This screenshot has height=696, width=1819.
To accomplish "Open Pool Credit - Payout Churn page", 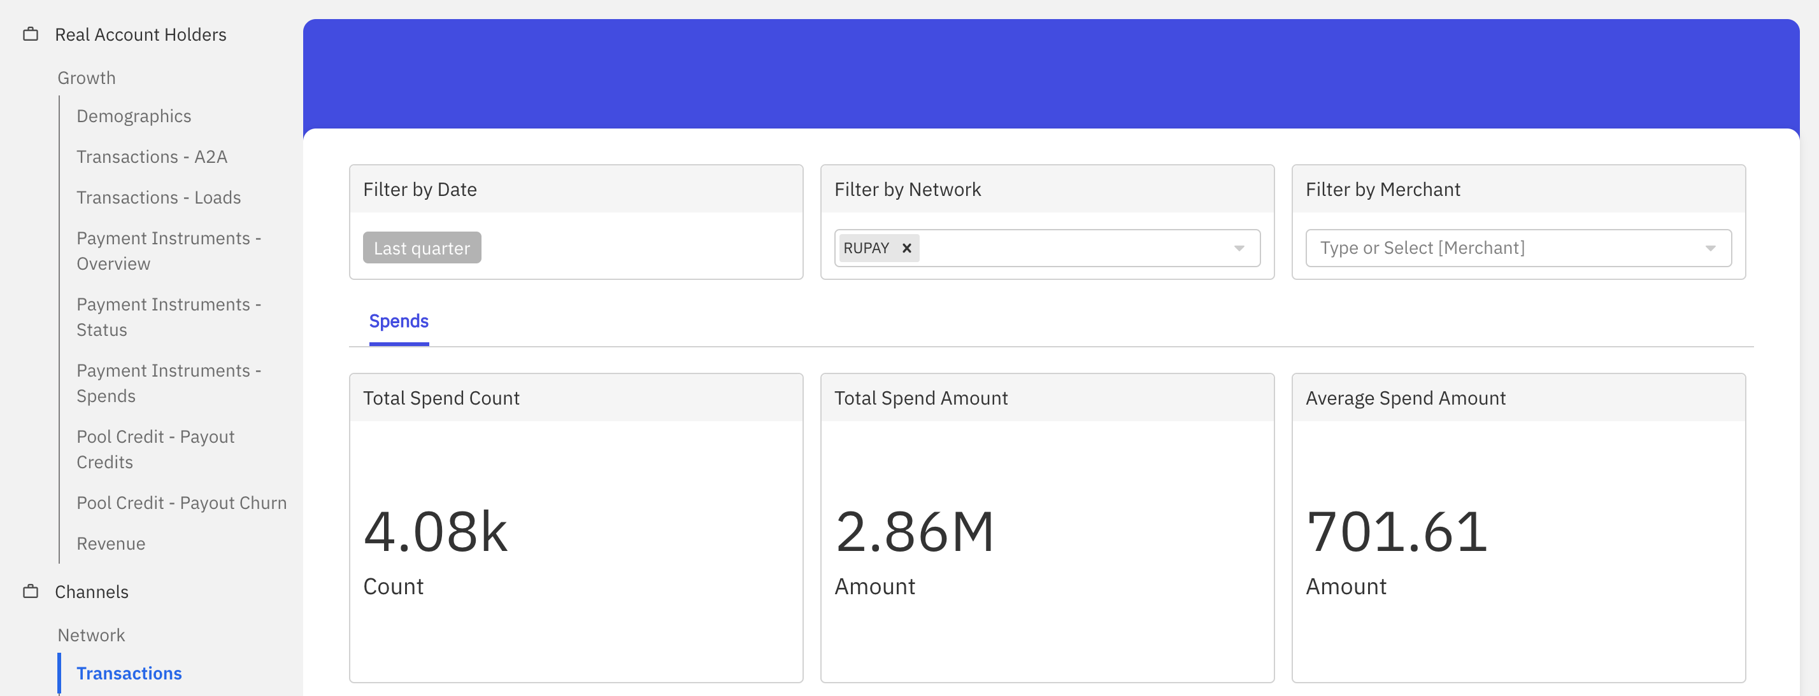I will tap(182, 503).
